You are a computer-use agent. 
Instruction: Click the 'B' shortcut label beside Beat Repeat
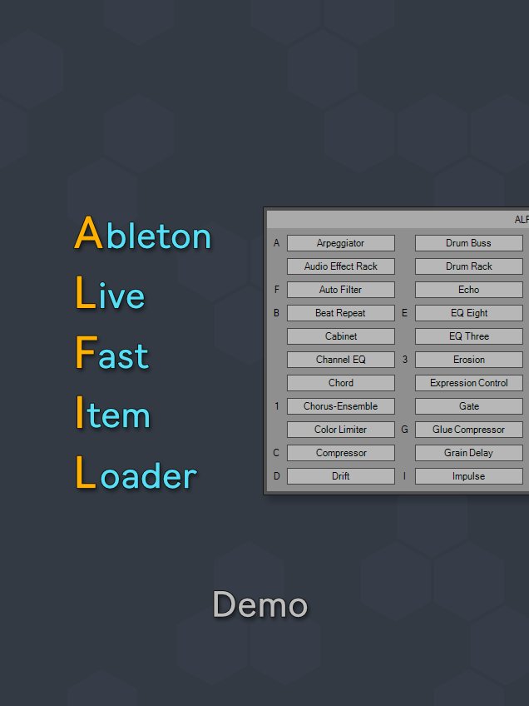277,313
